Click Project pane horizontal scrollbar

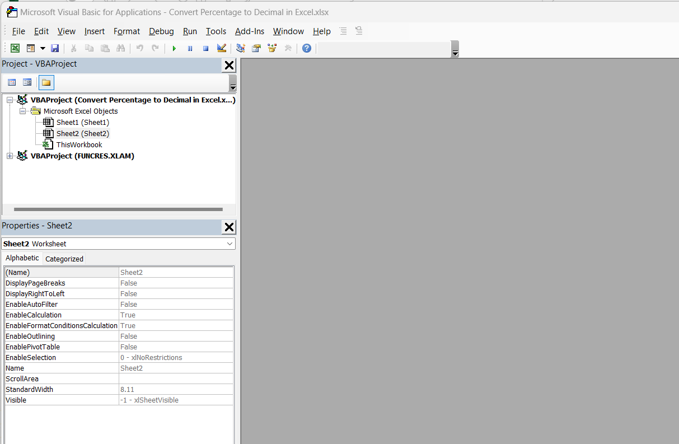click(x=118, y=209)
